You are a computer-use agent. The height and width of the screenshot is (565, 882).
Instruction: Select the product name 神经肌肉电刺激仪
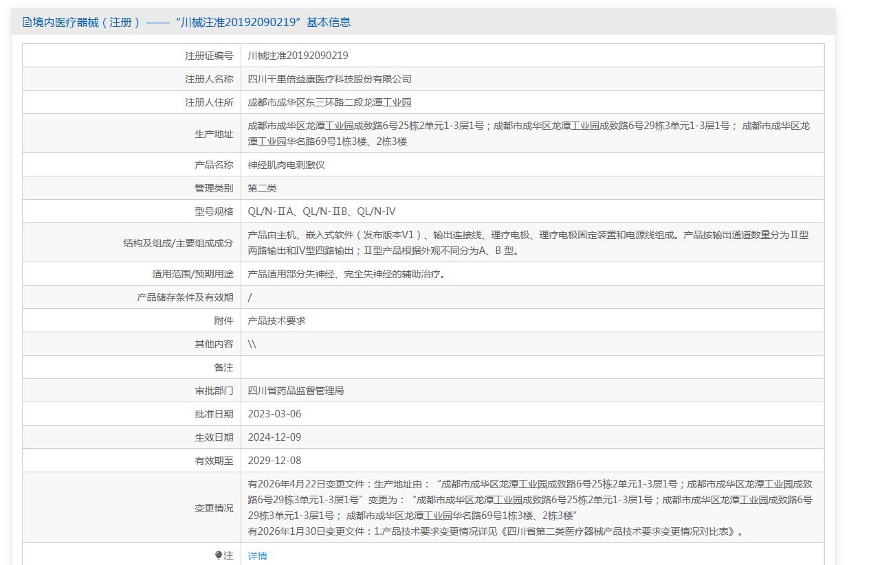tap(286, 165)
